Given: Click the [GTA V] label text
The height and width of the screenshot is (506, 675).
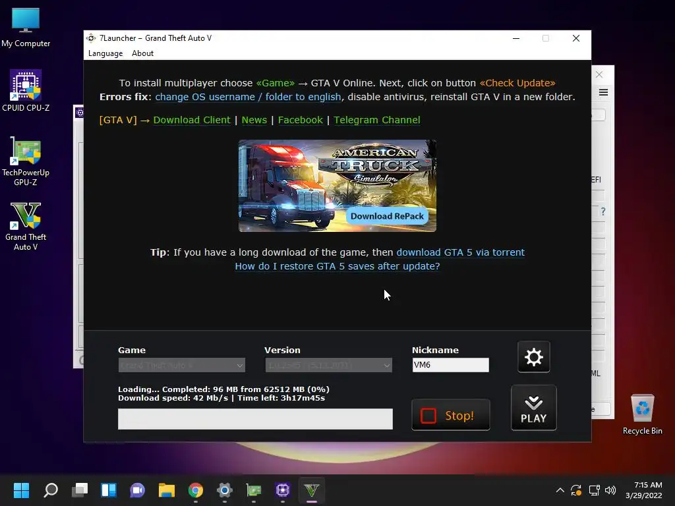Looking at the screenshot, I should pos(118,120).
